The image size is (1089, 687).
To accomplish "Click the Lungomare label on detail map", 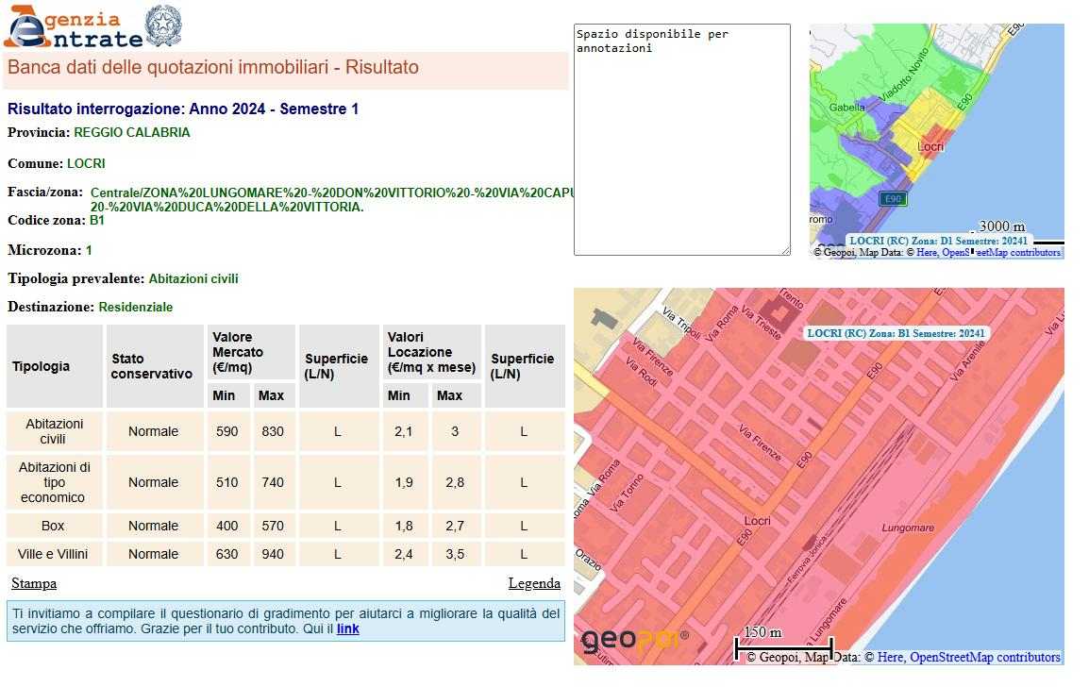I will click(907, 528).
